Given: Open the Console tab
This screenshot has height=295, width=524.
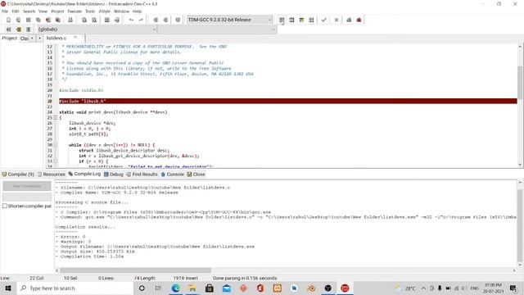Looking at the screenshot, I should pyautogui.click(x=173, y=175).
